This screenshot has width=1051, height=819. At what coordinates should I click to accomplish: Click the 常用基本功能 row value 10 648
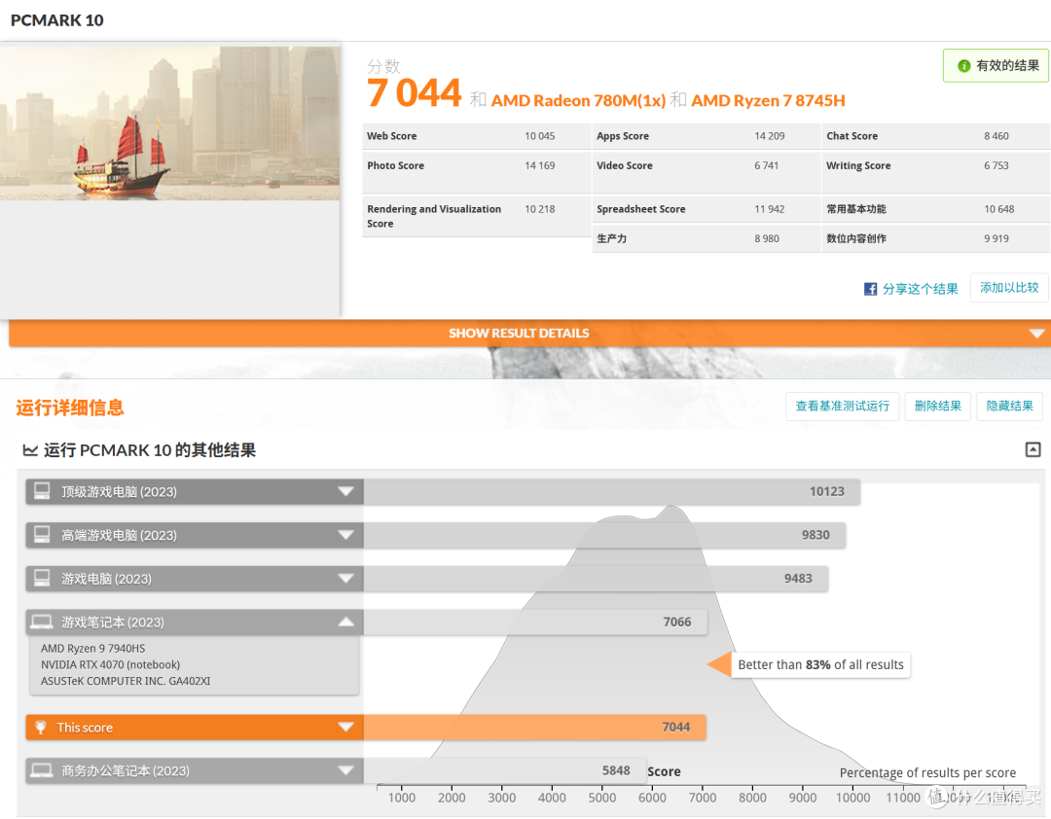(998, 209)
